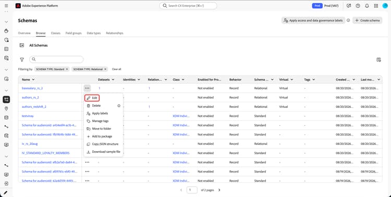Click the info icon next to Delete
Image resolution: width=391 pixels, height=197 pixels.
(x=119, y=106)
